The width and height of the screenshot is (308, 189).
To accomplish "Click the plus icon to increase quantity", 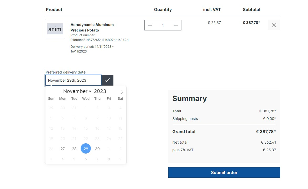I will (176, 25).
